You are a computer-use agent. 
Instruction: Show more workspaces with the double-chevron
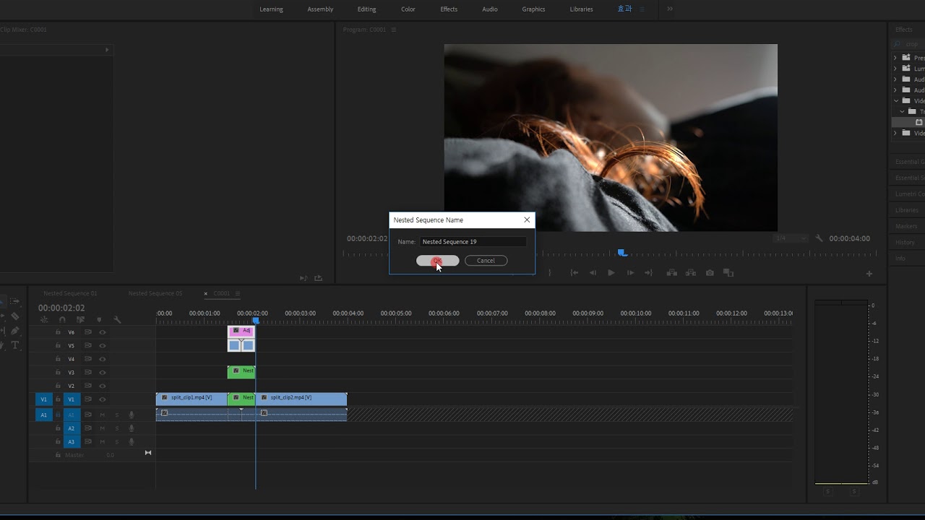[670, 9]
